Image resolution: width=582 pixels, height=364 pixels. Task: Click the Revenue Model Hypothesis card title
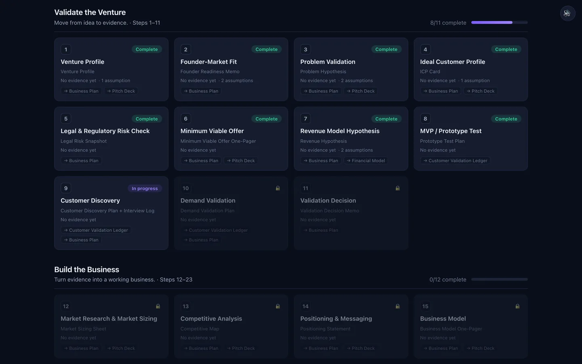pos(340,131)
